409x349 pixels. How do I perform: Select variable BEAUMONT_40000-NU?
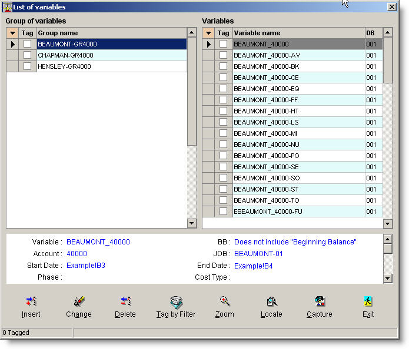(299, 145)
